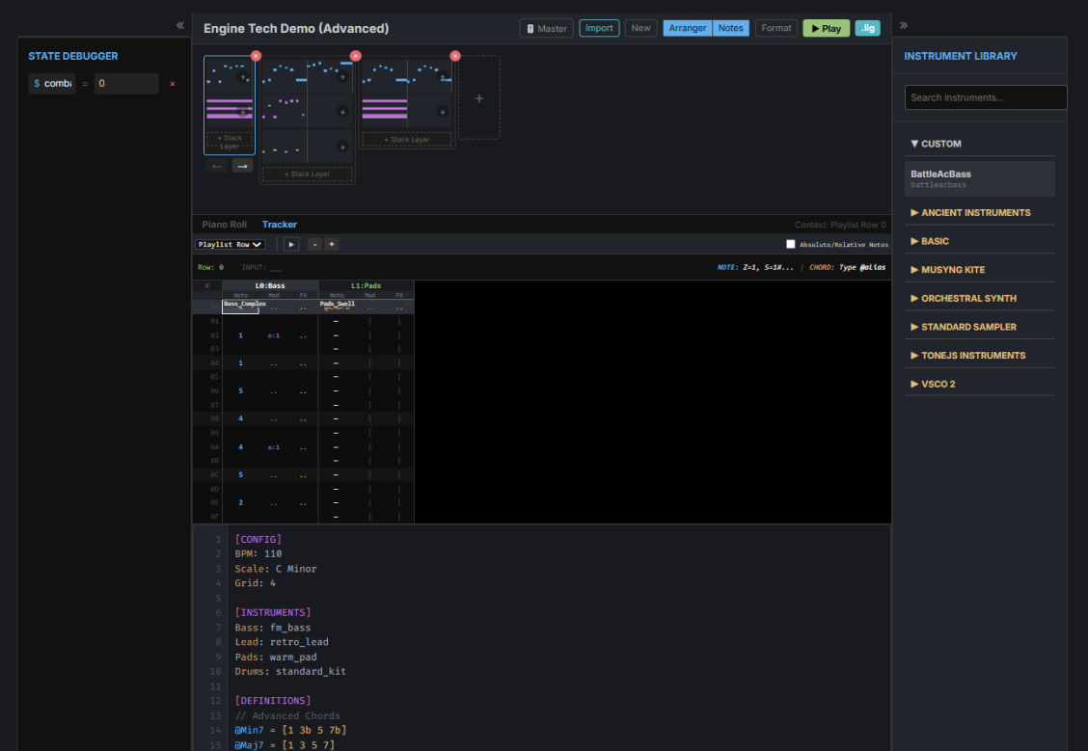
Task: Click the Import button
Action: [599, 28]
